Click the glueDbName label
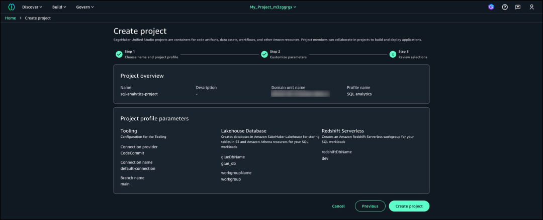Image resolution: width=543 pixels, height=220 pixels. [233, 157]
